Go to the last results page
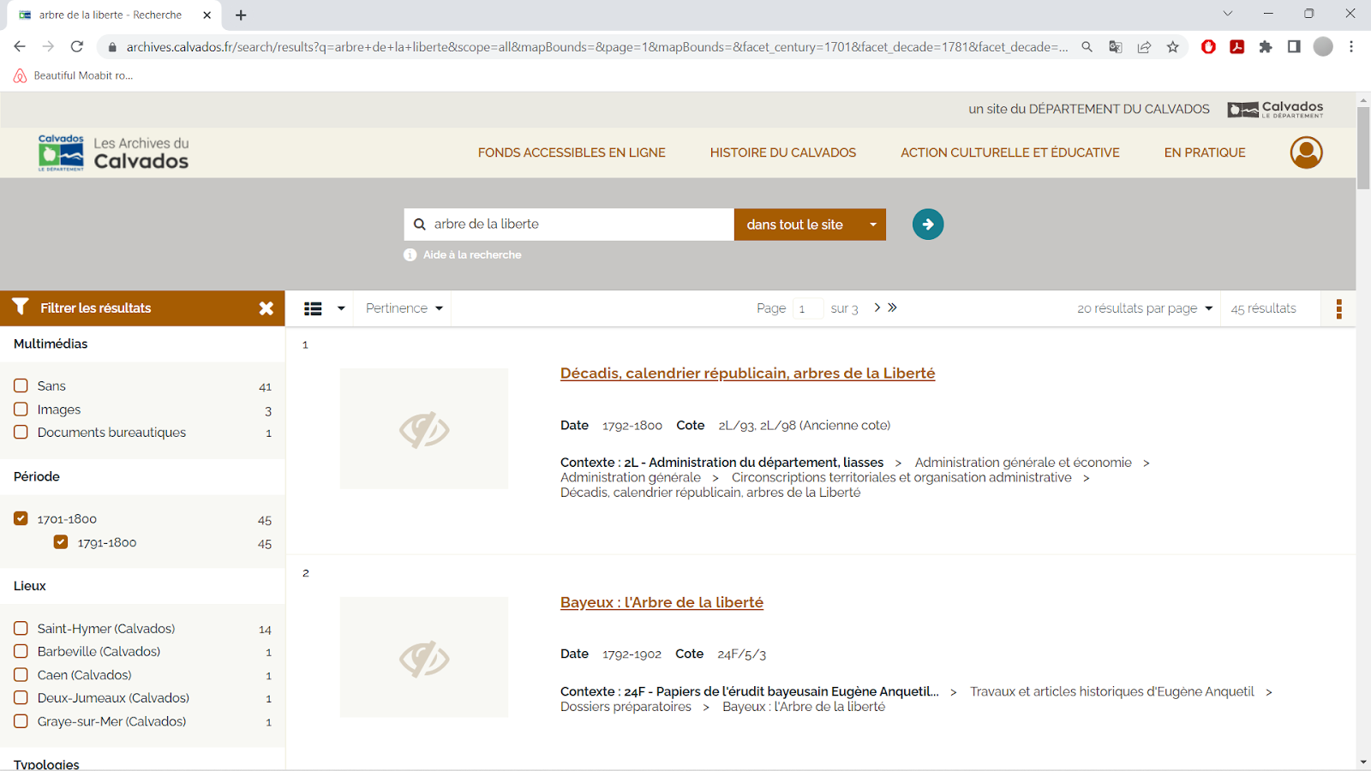This screenshot has width=1371, height=771. point(893,308)
